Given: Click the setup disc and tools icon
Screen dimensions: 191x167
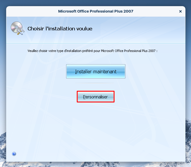Looking at the screenshot, I should tap(18, 28).
